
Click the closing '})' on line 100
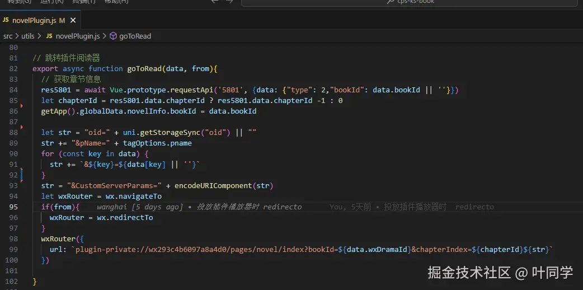point(45,260)
